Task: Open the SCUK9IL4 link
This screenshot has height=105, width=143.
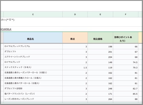Action: click(6, 29)
